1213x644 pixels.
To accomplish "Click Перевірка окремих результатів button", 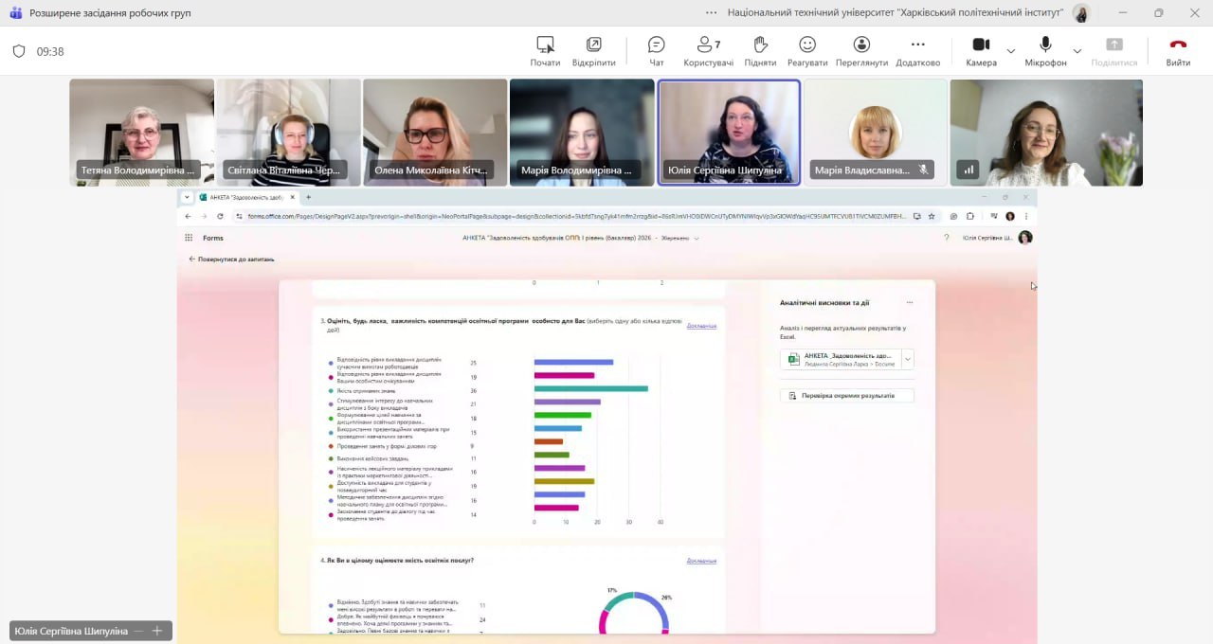I will tap(847, 396).
